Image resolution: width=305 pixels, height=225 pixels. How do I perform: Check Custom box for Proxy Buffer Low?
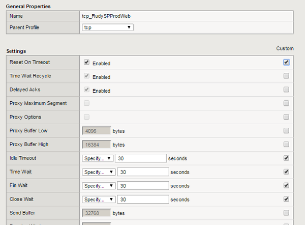[287, 131]
